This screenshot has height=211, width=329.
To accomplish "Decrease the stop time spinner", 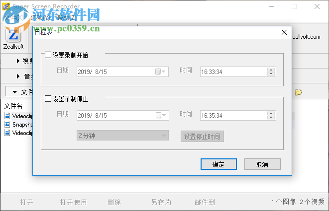I will tap(271, 118).
